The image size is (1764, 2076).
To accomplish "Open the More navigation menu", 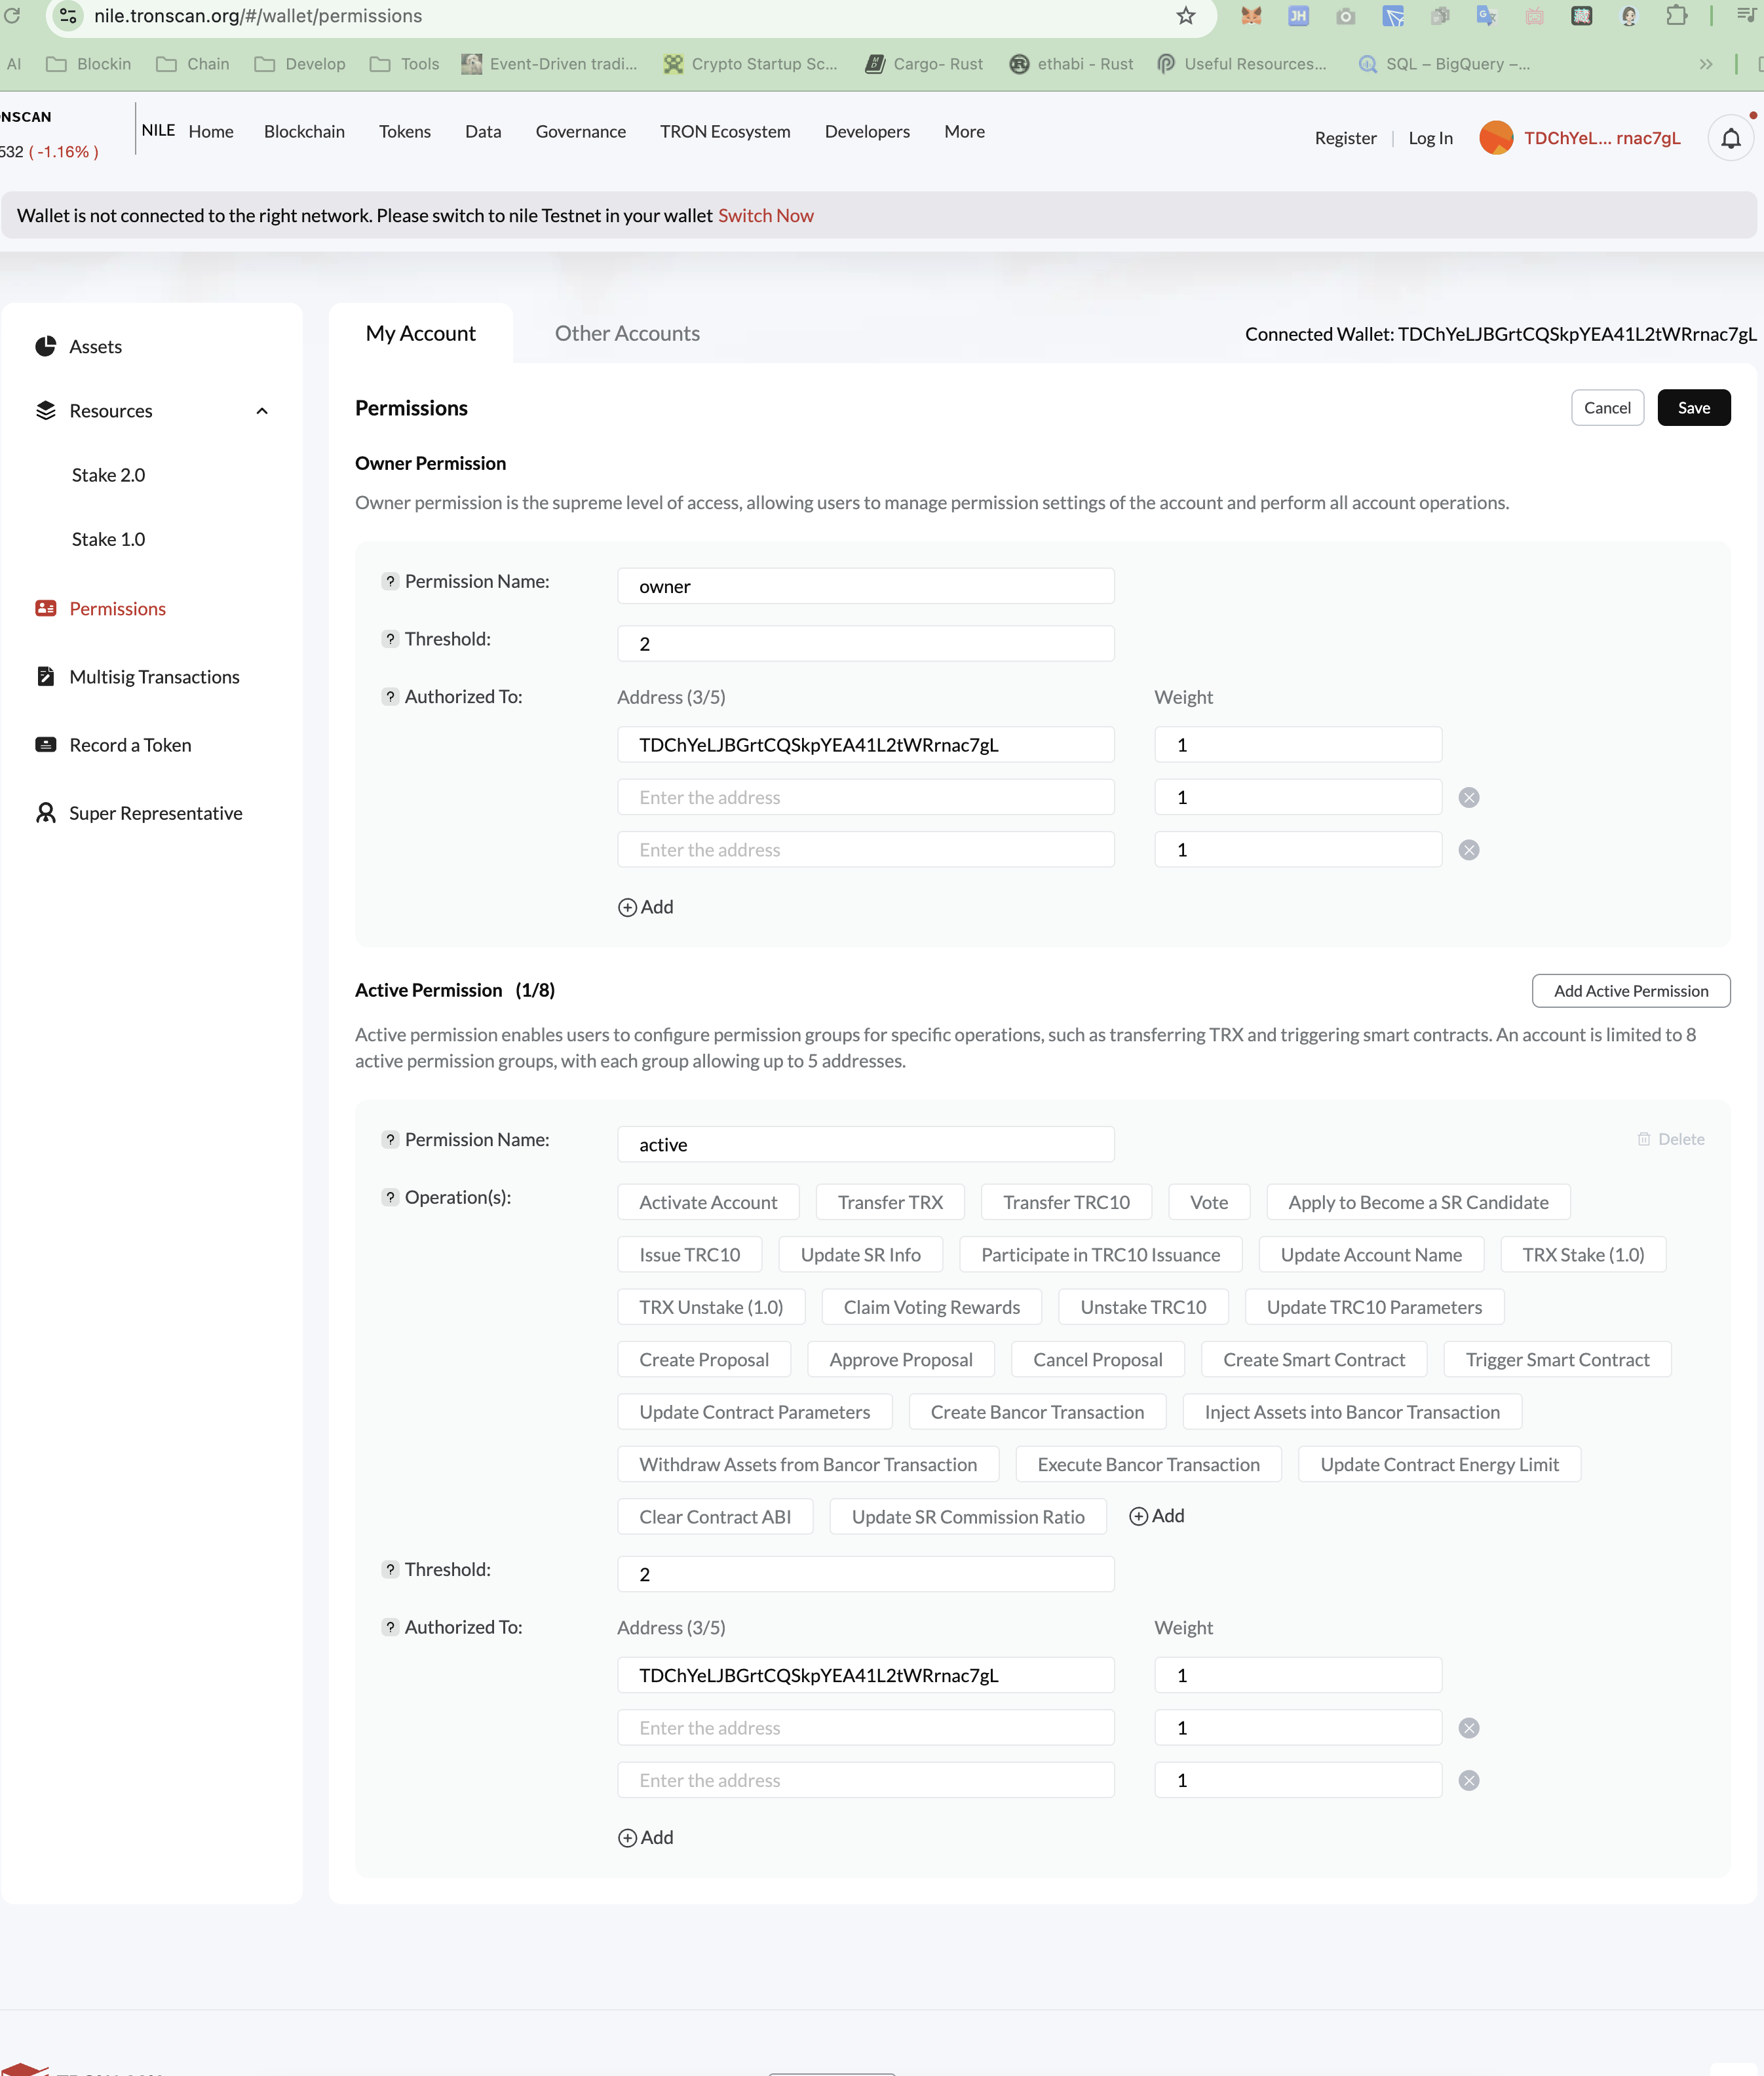I will [x=964, y=131].
